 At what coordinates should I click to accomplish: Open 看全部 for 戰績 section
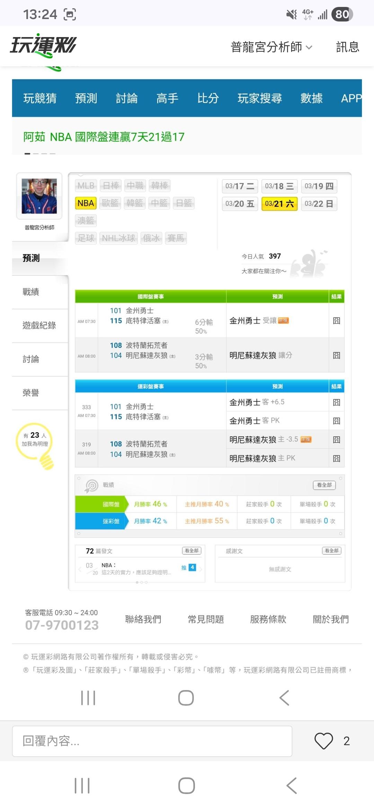click(324, 485)
